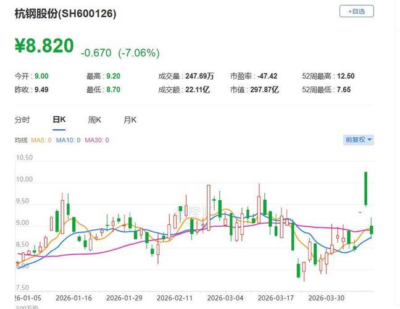
Task: Click the 52周最低 value 7.65
Action: [x=344, y=90]
